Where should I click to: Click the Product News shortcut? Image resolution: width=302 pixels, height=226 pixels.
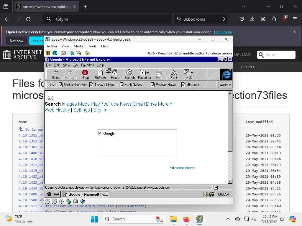[x=163, y=85]
